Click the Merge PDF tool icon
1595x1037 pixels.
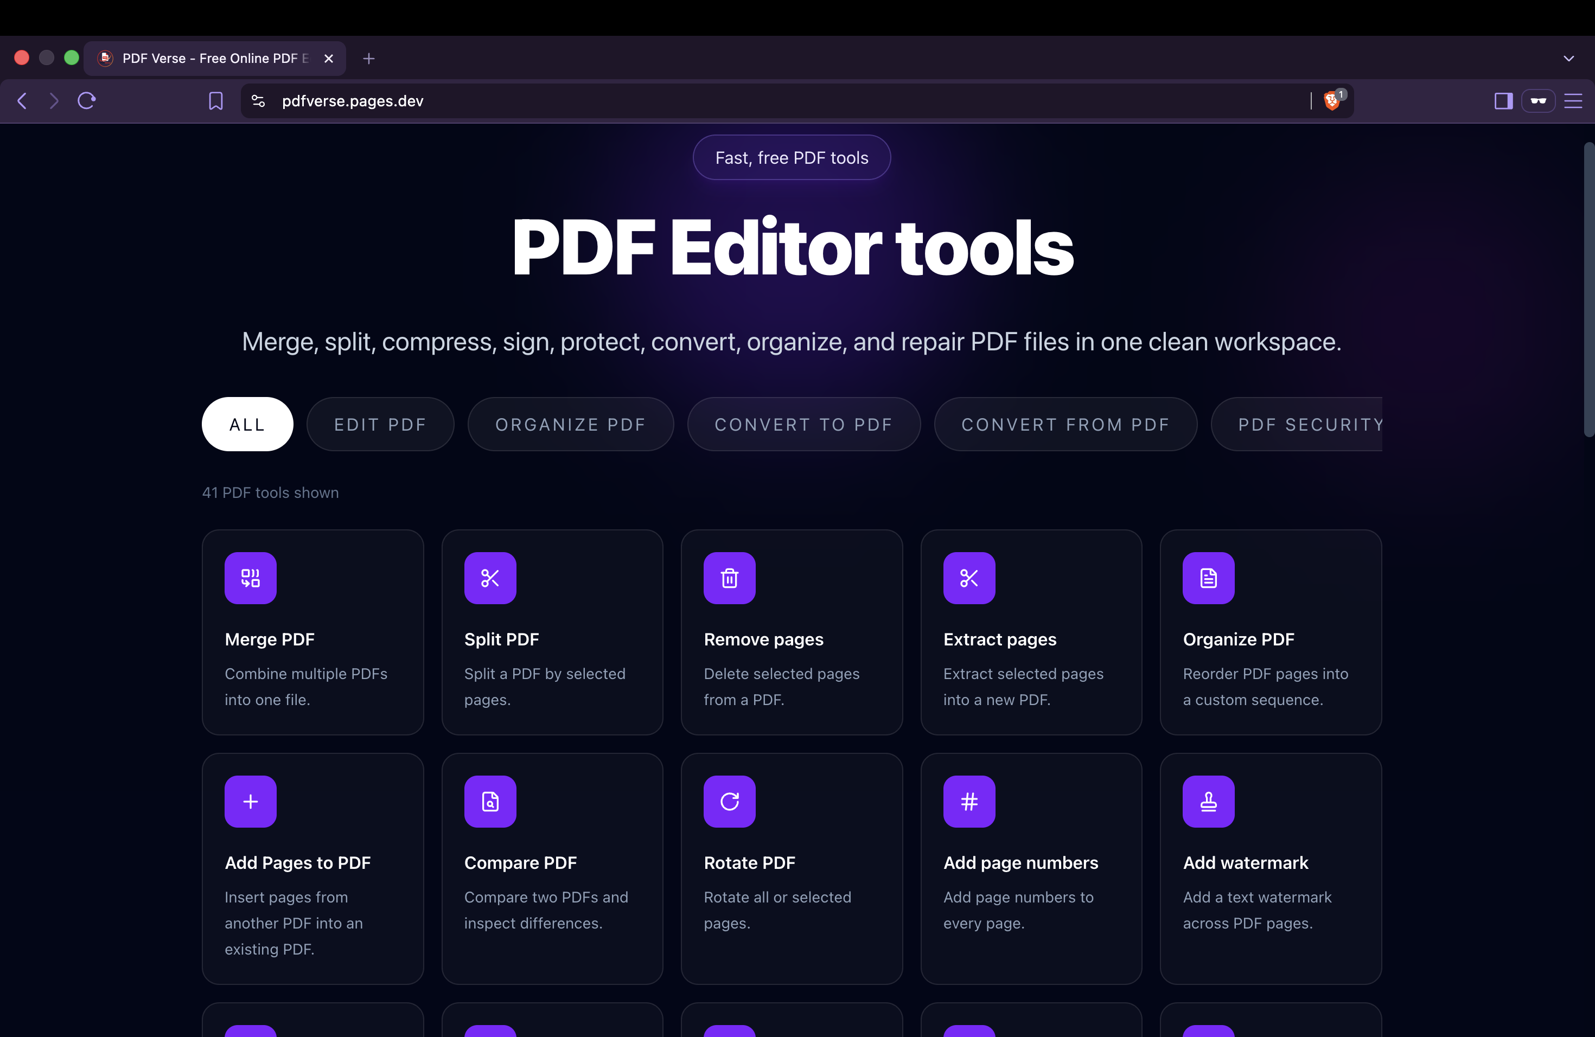(250, 578)
